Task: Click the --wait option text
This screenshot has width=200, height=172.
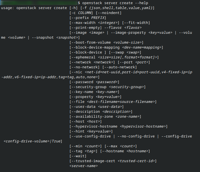Action: tap(78, 156)
